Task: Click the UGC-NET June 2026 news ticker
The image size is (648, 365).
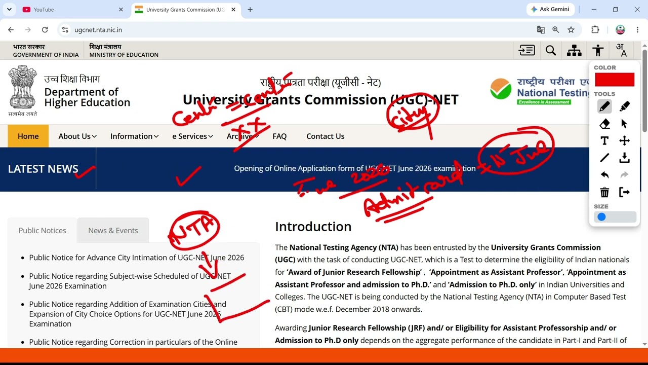Action: (355, 168)
